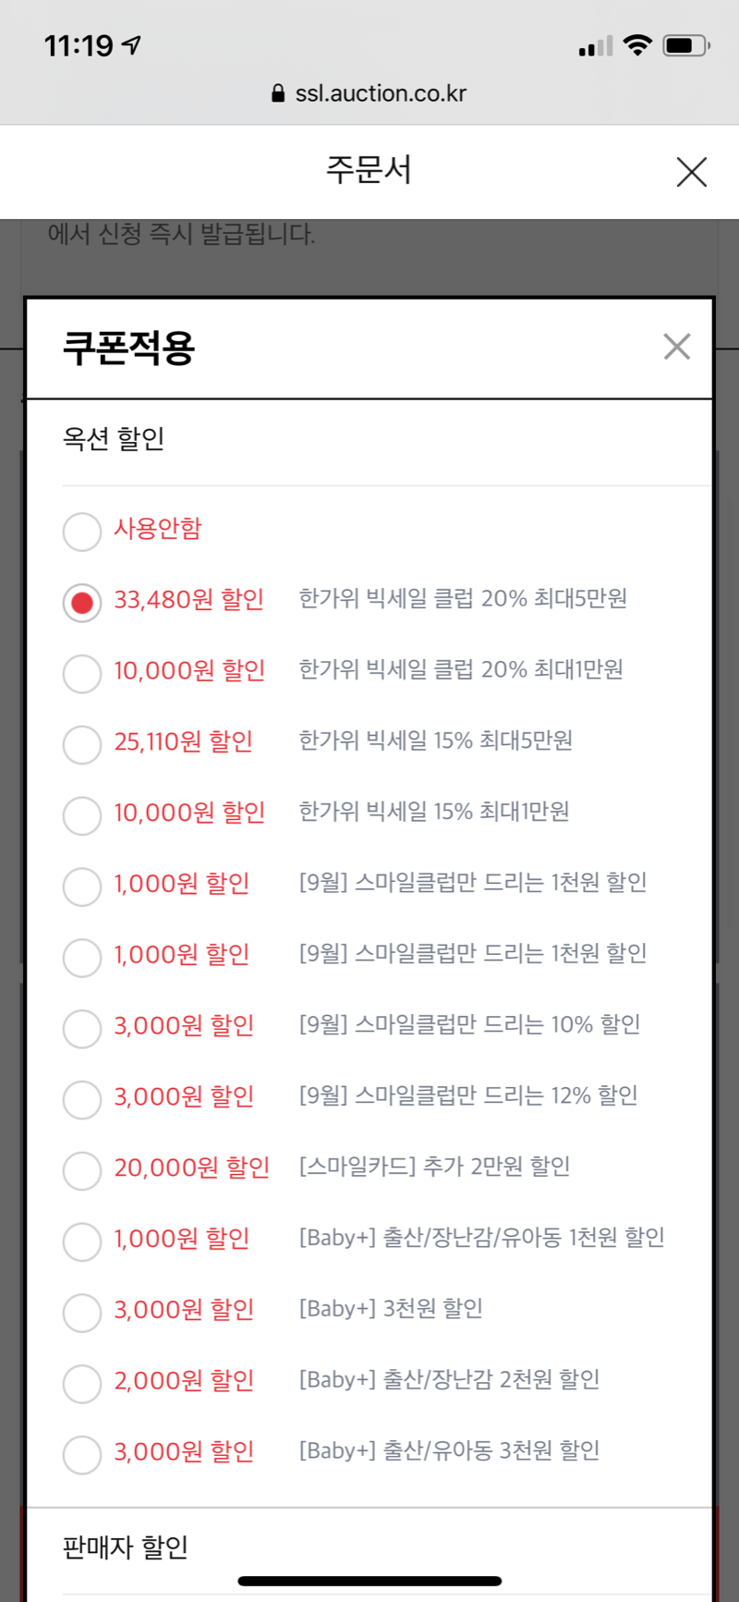Close the 주문서 order page
739x1602 pixels.
click(691, 172)
